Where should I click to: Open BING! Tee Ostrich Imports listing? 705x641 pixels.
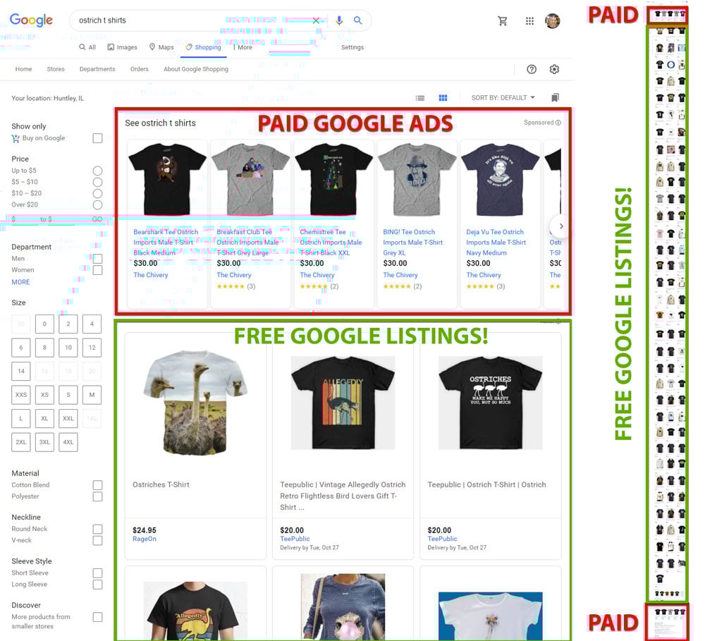pyautogui.click(x=412, y=242)
